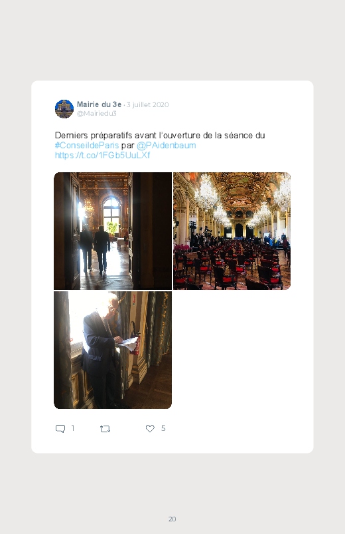Click the reply count number 1
Viewport: 345px width, 534px height.
73,428
